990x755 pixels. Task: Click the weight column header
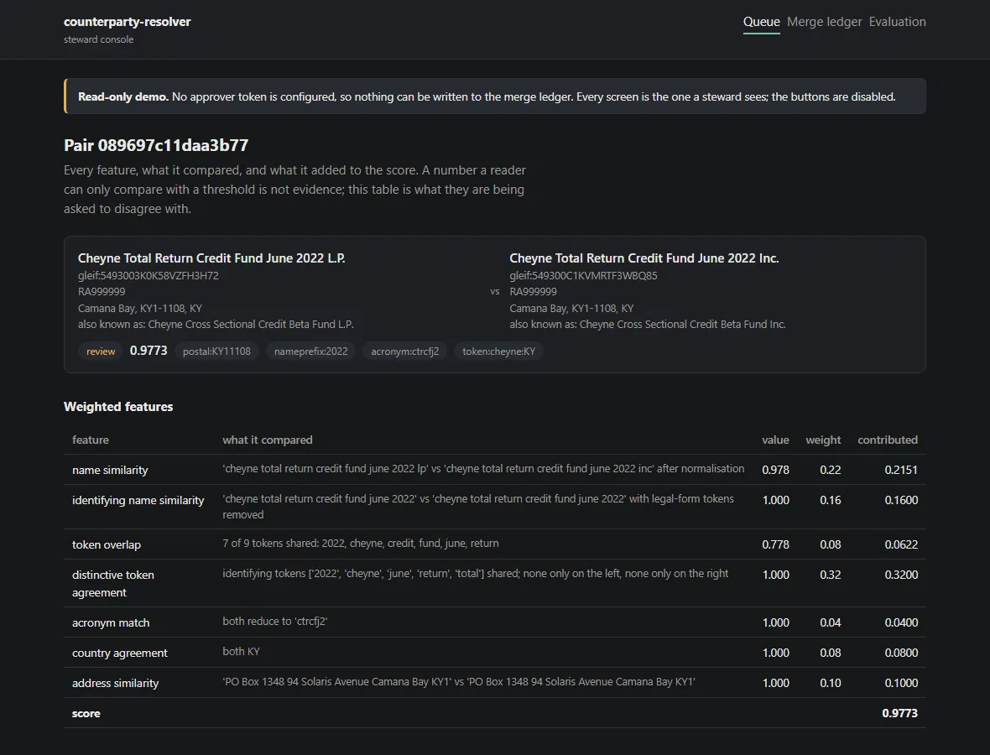pyautogui.click(x=823, y=440)
